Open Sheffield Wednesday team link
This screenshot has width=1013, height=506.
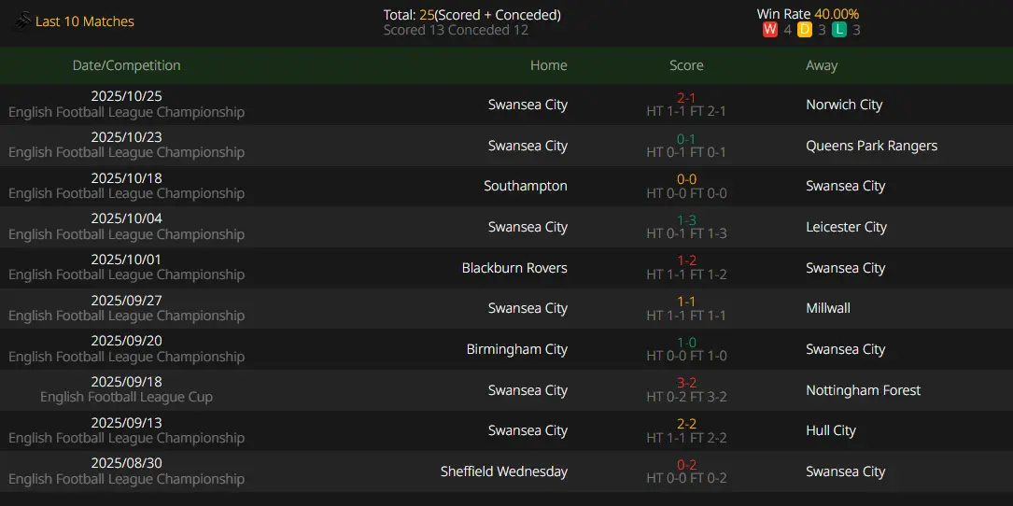pyautogui.click(x=504, y=471)
